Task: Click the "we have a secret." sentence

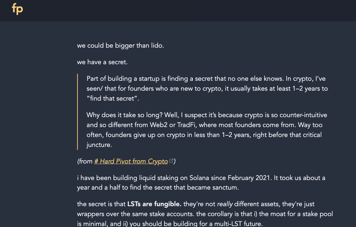Action: tap(103, 62)
